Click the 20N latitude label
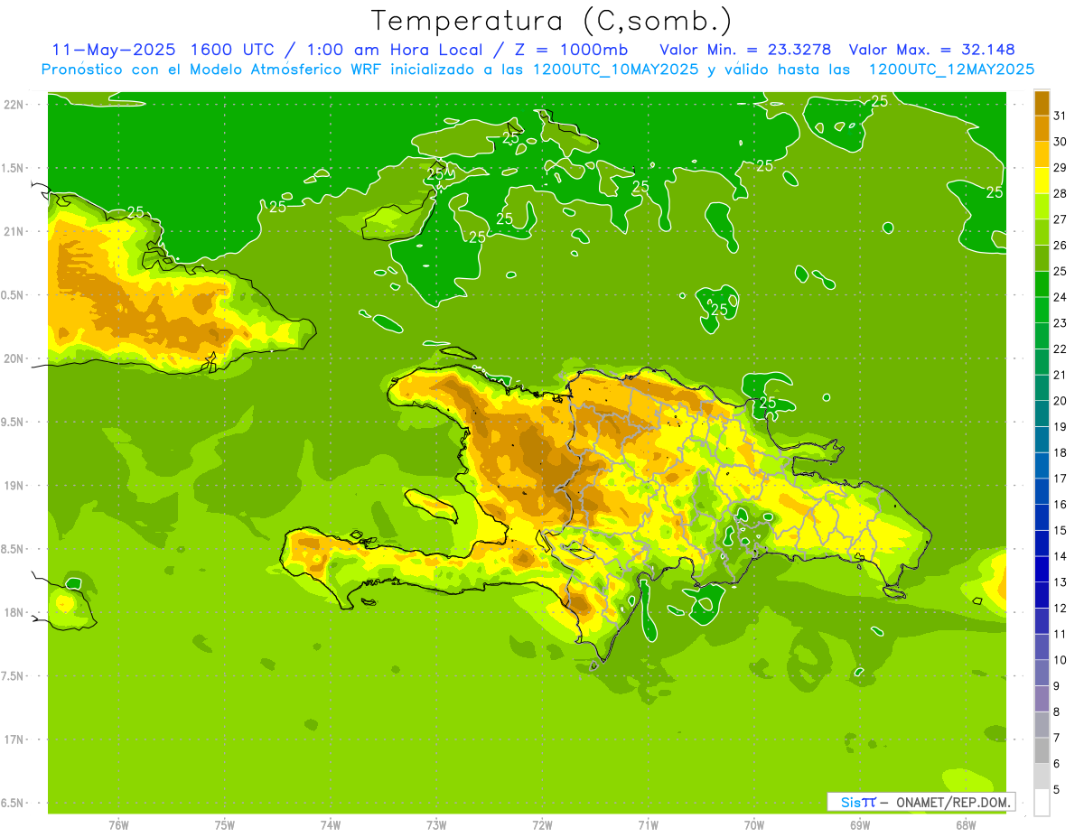Screen dimensions: 1084x837 [x=14, y=358]
